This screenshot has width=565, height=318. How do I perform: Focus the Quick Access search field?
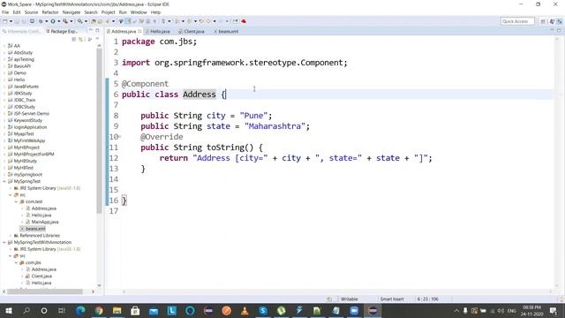(517, 21)
